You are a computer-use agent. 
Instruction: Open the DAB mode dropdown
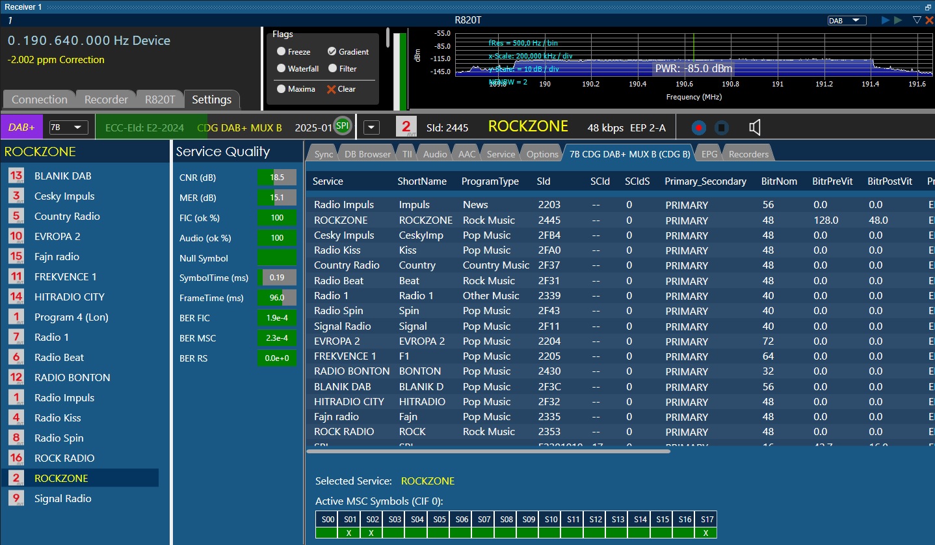tap(847, 20)
